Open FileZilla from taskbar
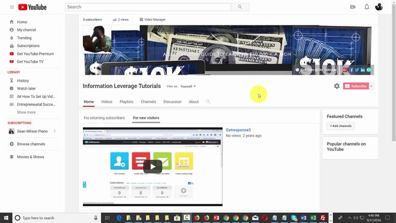 point(323,217)
